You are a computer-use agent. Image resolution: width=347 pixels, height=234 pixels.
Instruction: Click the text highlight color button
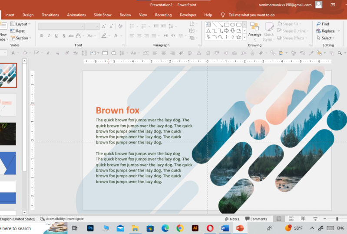[x=104, y=36]
